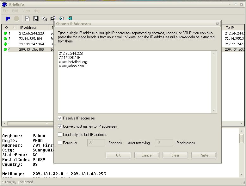Open the View menu
This screenshot has height=186, width=246.
(26, 11)
